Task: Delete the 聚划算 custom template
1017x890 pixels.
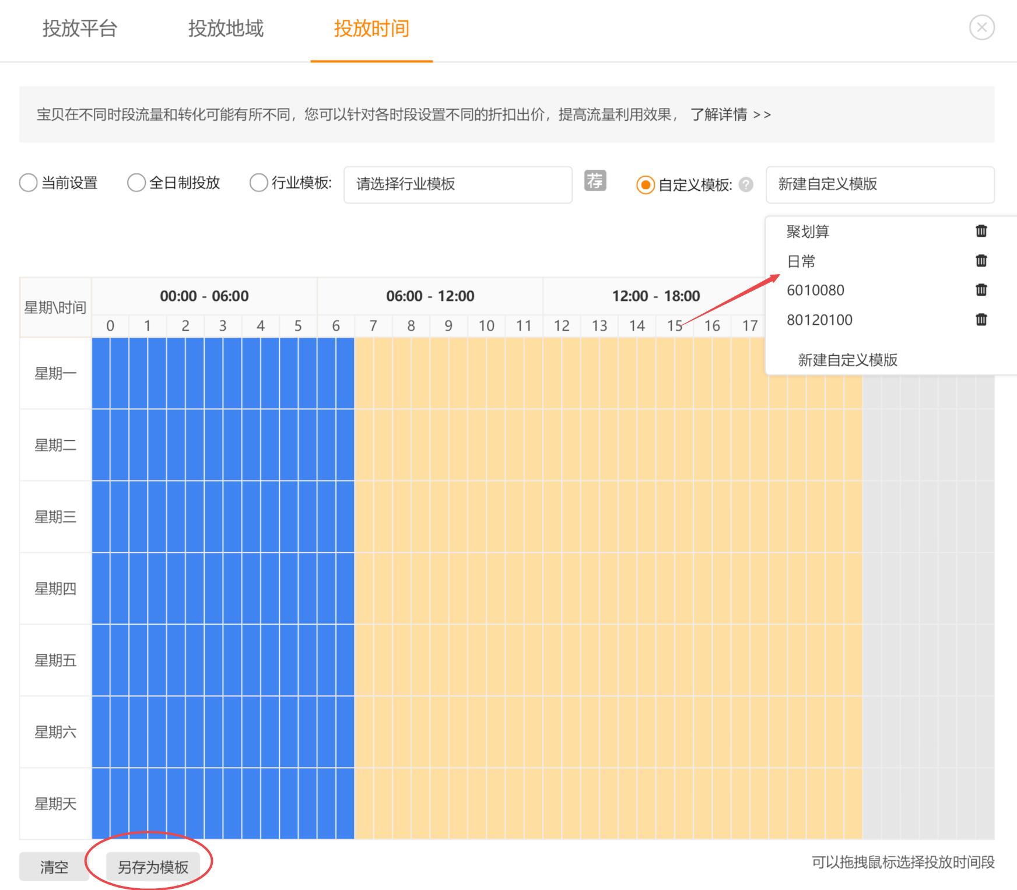Action: point(980,231)
